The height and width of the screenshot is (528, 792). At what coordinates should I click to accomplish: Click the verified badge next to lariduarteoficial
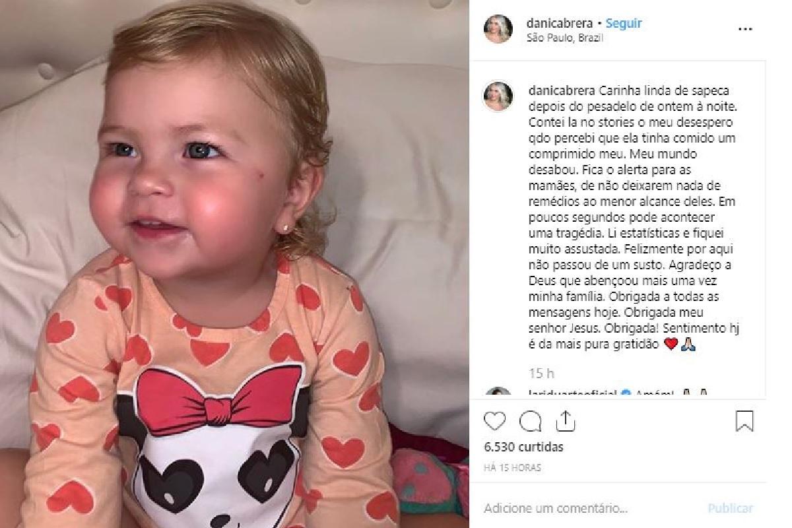626,394
